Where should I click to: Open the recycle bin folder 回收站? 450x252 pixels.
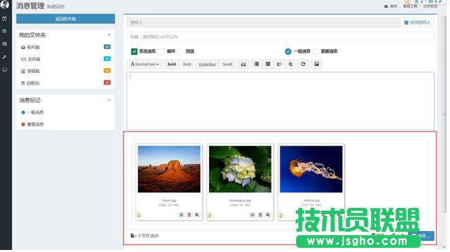[65, 83]
